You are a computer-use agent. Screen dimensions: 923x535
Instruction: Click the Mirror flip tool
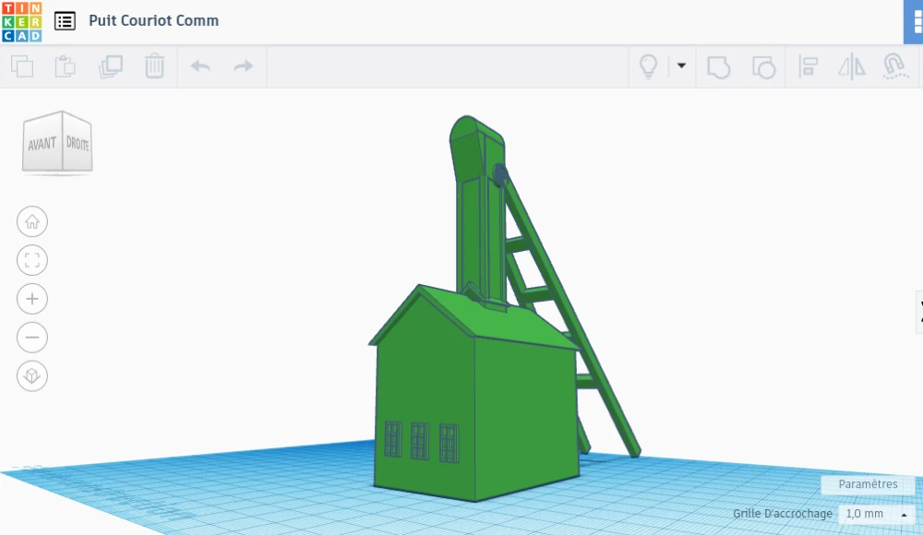(851, 66)
